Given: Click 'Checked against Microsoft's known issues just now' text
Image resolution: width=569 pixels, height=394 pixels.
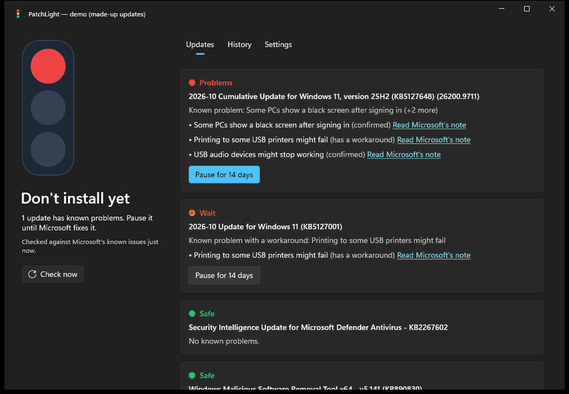Looking at the screenshot, I should pyautogui.click(x=90, y=246).
